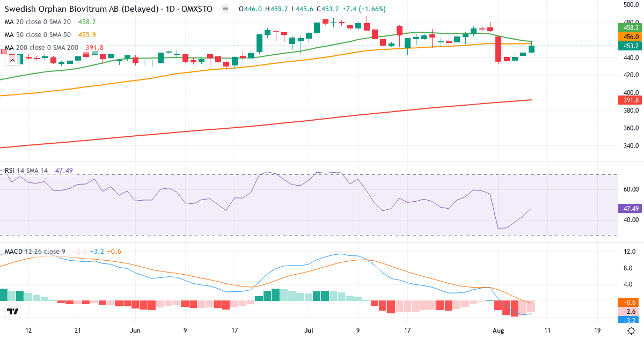The height and width of the screenshot is (338, 644).
Task: Click the MA 50 value '455.9'
Action: pyautogui.click(x=87, y=35)
